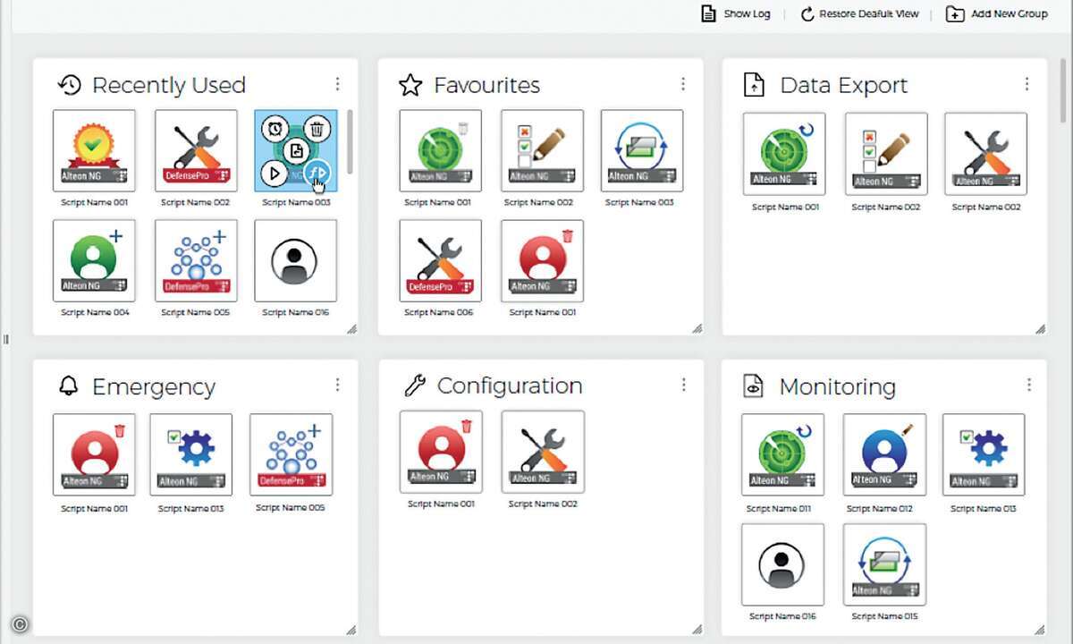Click the document edit icon on Script 003
This screenshot has height=644, width=1073.
(x=297, y=150)
